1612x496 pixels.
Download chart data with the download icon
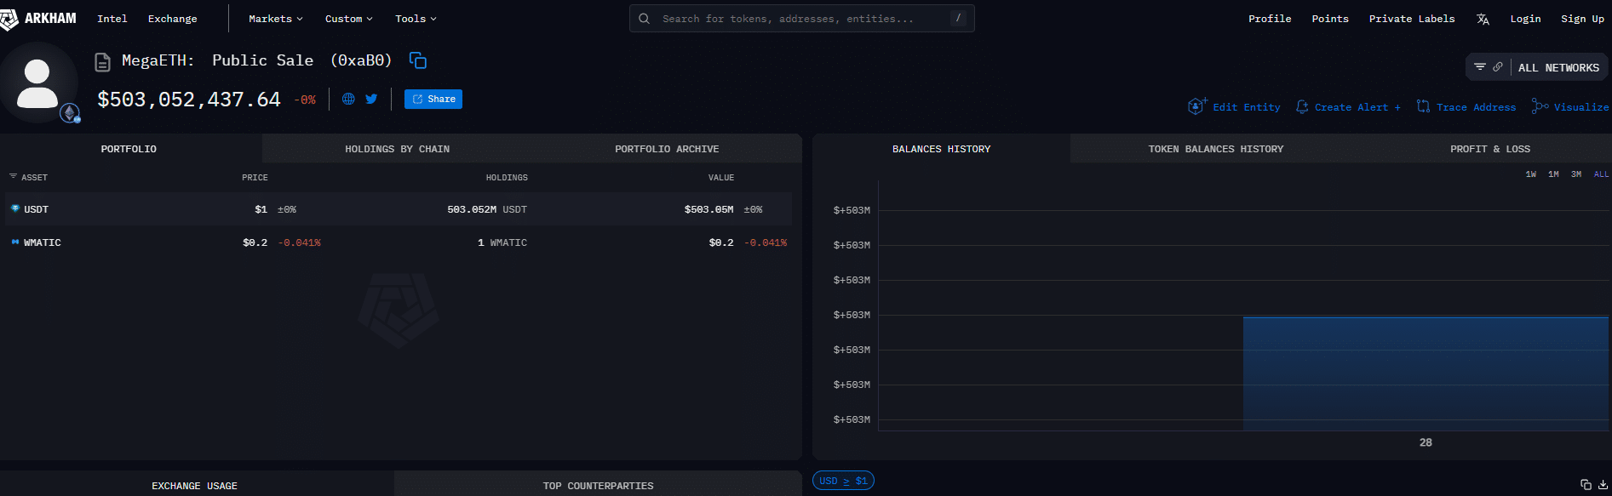pos(1603,484)
